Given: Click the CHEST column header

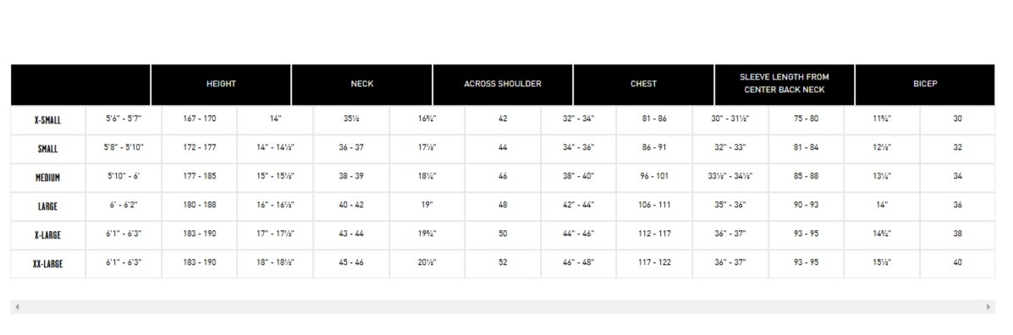Looking at the screenshot, I should click(x=643, y=85).
